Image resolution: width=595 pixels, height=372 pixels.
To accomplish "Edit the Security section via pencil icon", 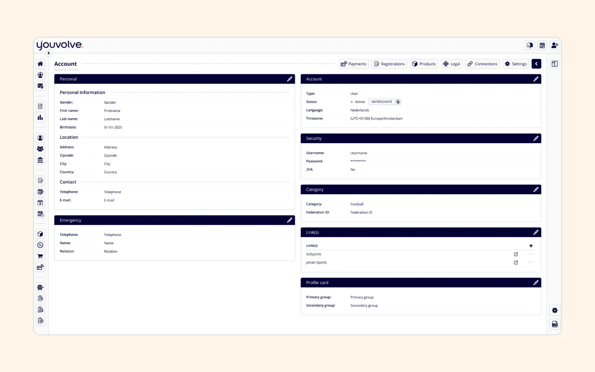I will [x=536, y=138].
